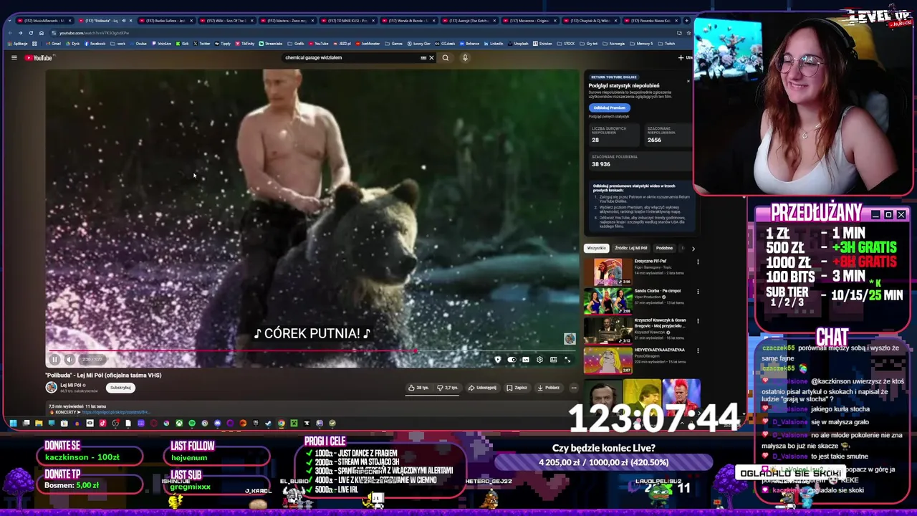The height and width of the screenshot is (516, 917).
Task: Open the Windows Start button
Action: (13, 424)
